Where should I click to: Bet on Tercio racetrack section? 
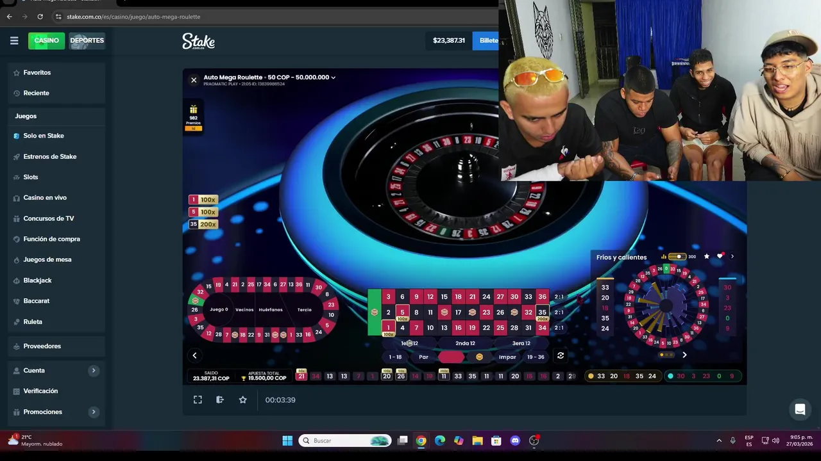(x=305, y=309)
